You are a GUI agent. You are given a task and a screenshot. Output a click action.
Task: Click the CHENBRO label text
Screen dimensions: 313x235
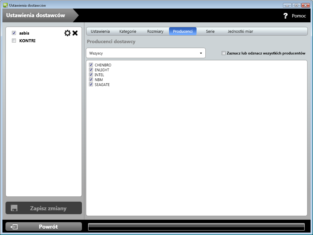(x=103, y=65)
